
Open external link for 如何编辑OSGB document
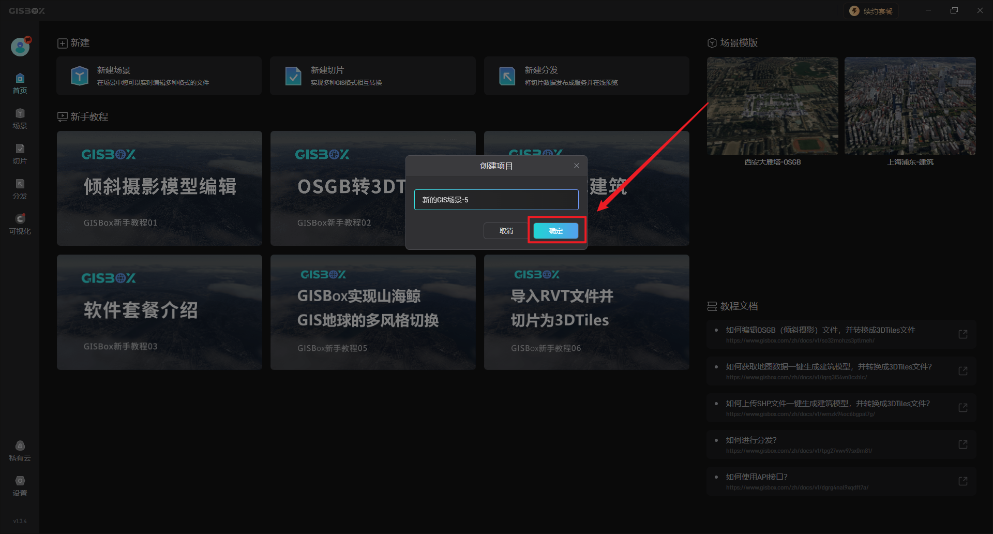coord(962,334)
